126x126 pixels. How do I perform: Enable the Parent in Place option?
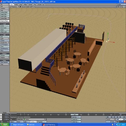[5, 21]
